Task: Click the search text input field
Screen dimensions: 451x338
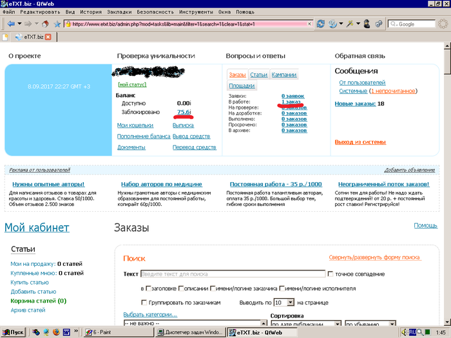Action: (233, 274)
